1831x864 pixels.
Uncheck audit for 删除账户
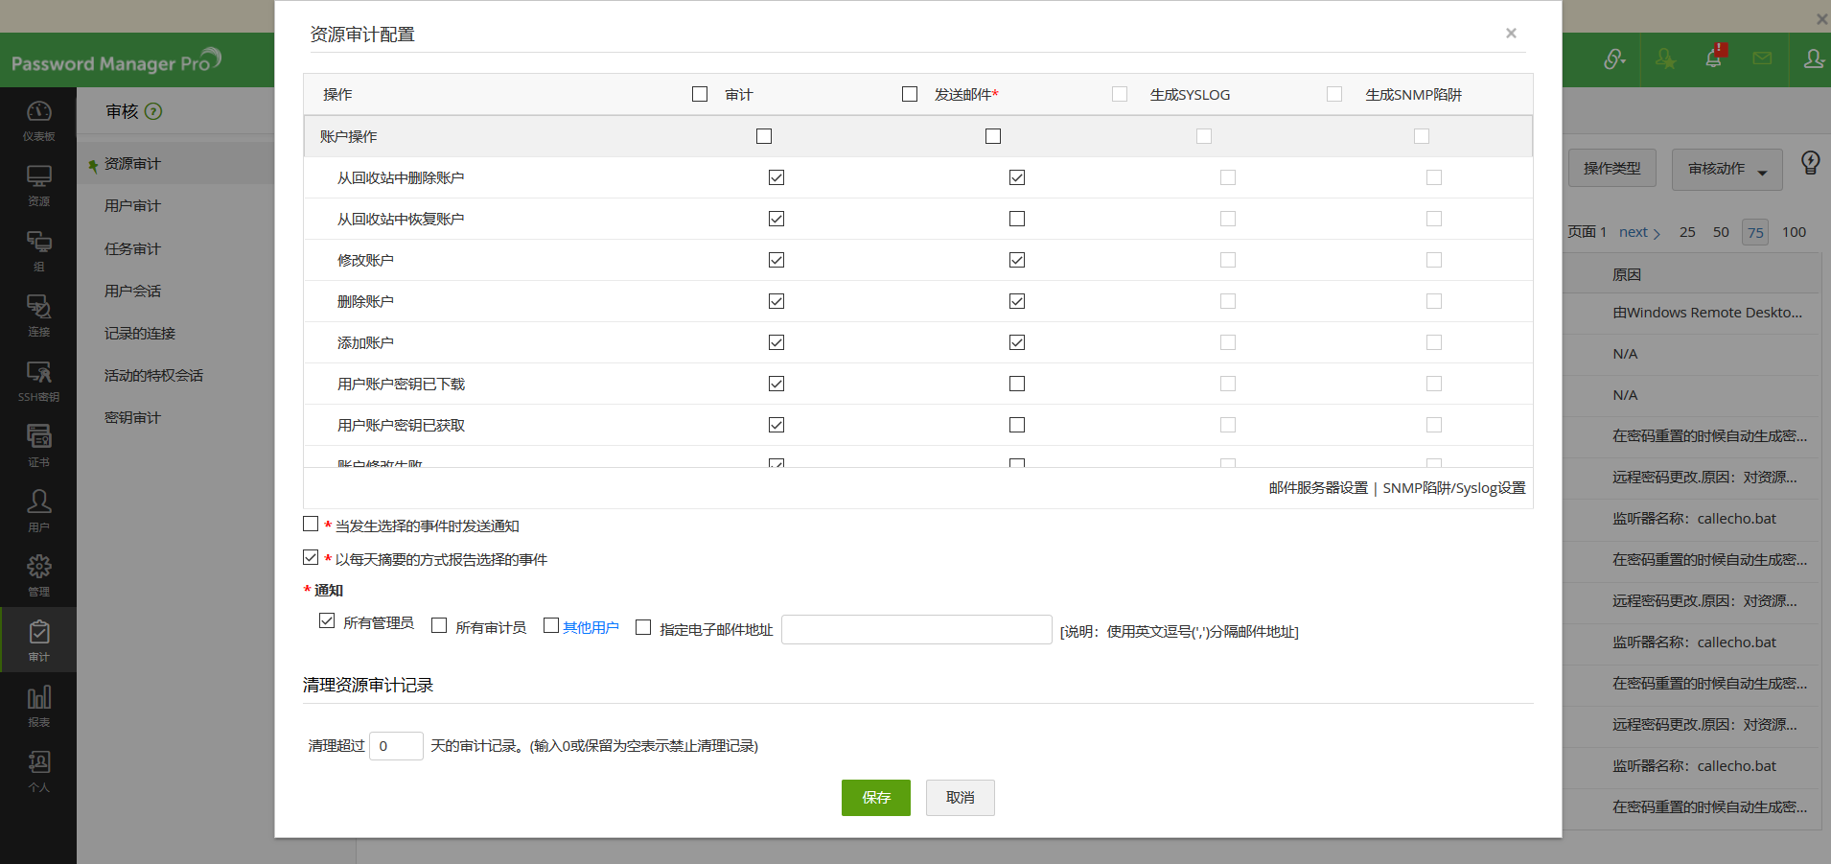tap(776, 301)
